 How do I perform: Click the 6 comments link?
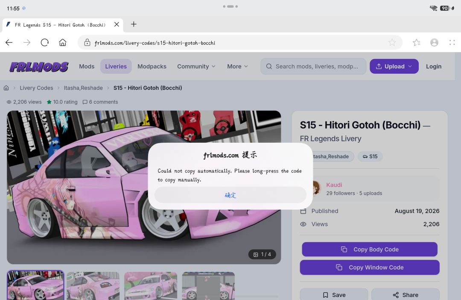pos(100,102)
